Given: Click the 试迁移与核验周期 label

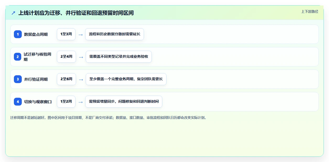Looking at the screenshot, I should coord(37,57).
